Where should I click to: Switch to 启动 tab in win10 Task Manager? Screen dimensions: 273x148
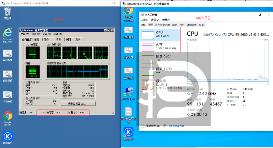(x=175, y=25)
